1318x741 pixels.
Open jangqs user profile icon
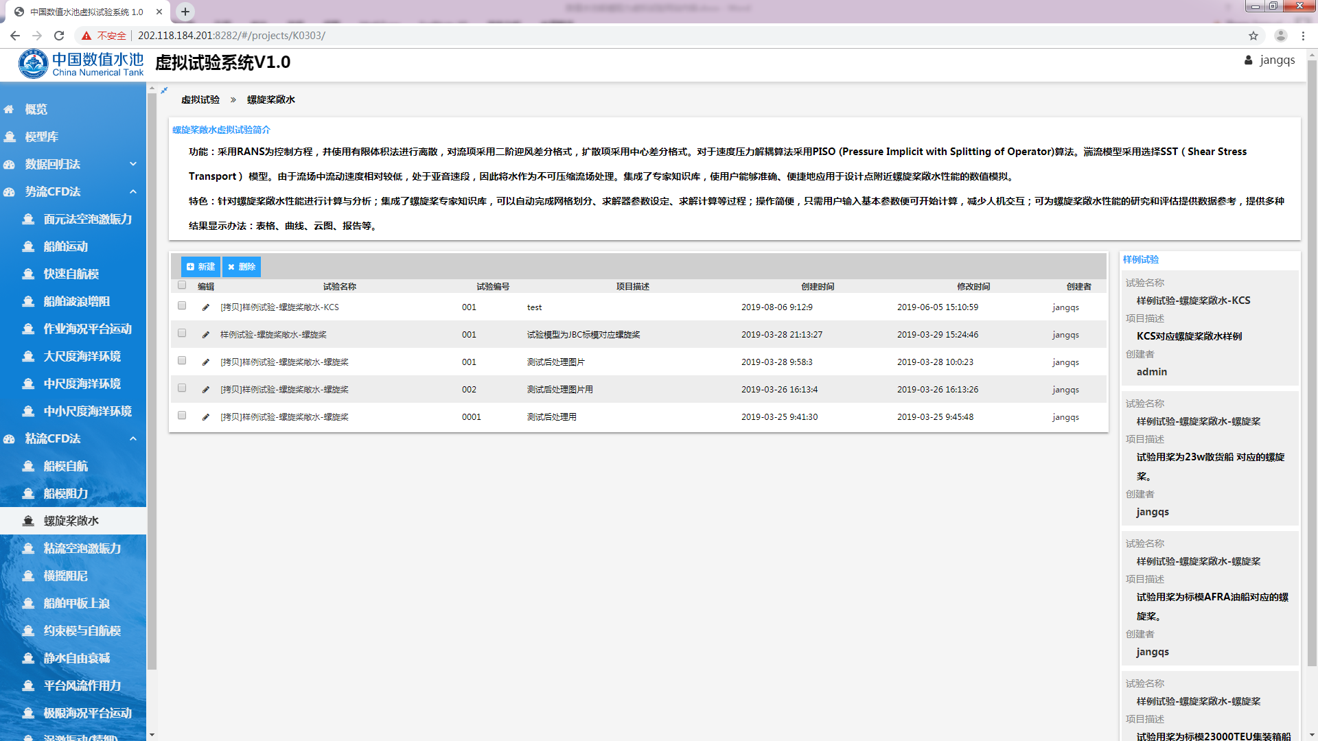[x=1248, y=60]
